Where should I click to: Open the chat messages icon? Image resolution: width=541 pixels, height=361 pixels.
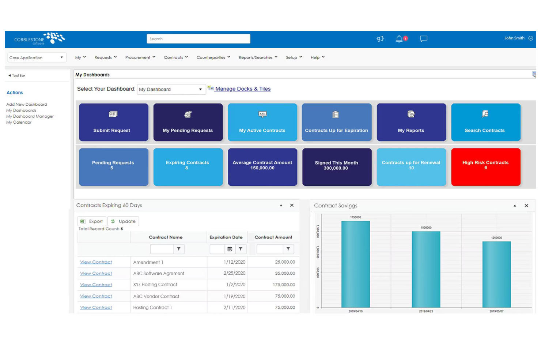pyautogui.click(x=423, y=38)
